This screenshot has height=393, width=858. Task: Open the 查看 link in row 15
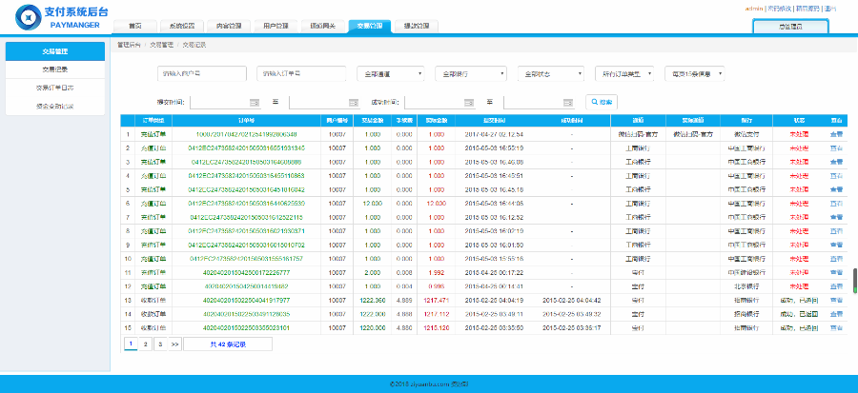(836, 327)
